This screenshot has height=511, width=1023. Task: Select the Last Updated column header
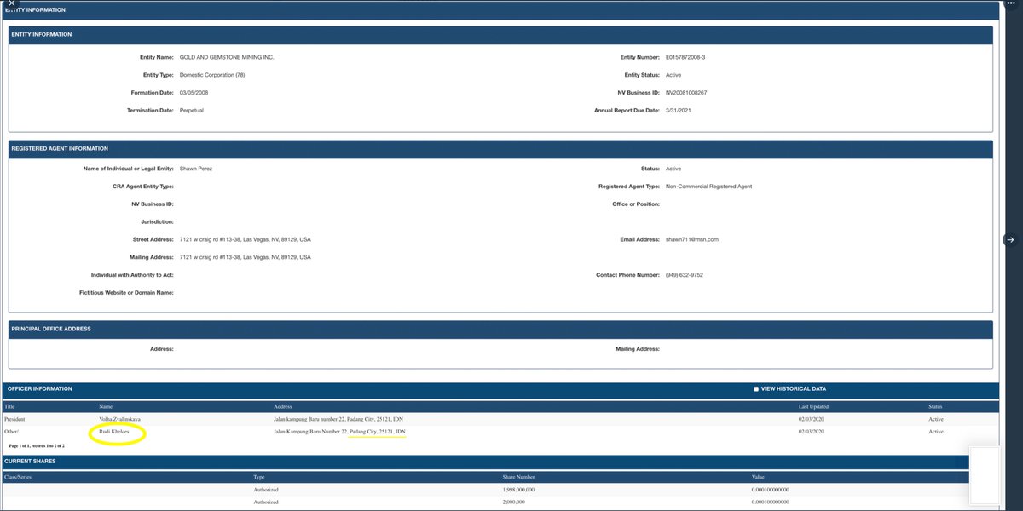coord(814,407)
